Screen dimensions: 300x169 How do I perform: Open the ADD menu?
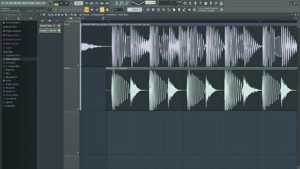click(11, 3)
